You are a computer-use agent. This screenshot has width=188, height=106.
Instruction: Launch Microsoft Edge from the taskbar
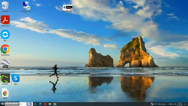40,104
